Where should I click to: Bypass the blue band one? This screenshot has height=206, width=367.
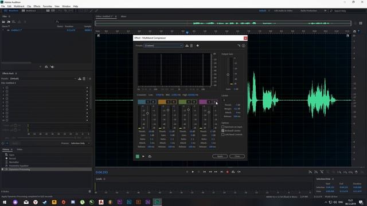[x=153, y=102]
